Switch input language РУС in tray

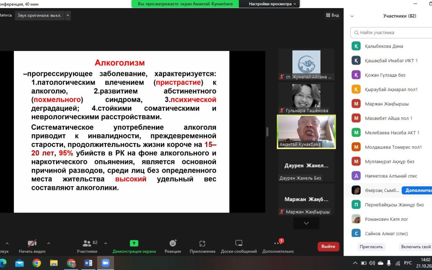click(408, 263)
